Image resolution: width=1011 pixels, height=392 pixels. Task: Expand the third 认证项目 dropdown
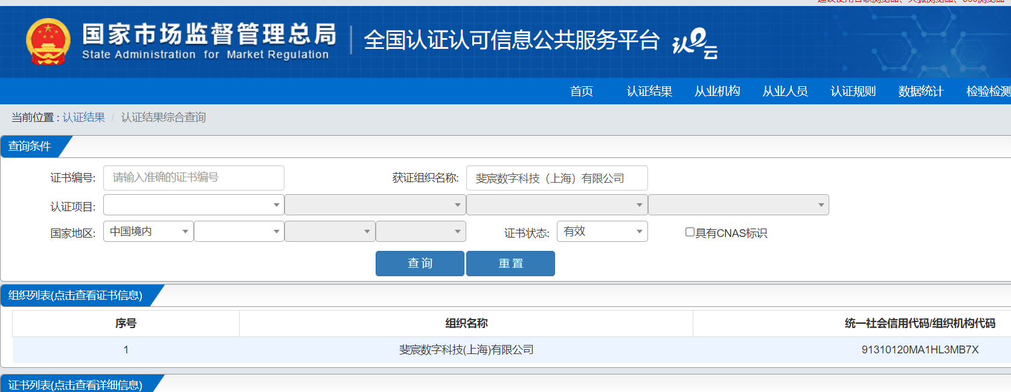pyautogui.click(x=557, y=205)
